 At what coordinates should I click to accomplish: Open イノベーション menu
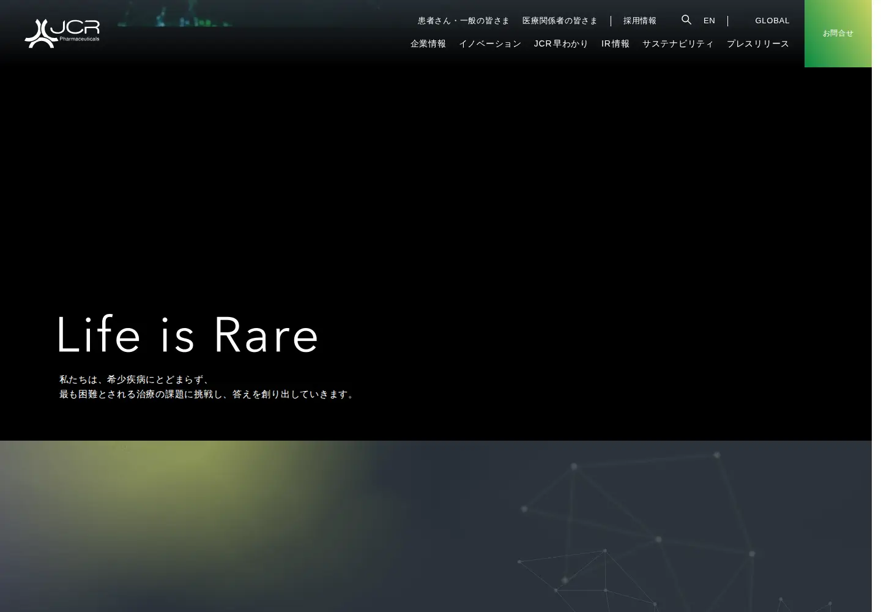(x=490, y=44)
